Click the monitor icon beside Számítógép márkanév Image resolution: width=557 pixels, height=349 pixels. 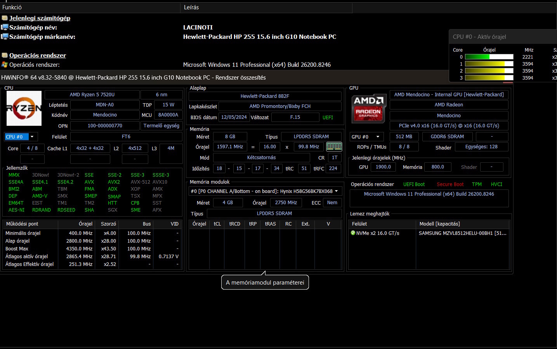point(5,36)
